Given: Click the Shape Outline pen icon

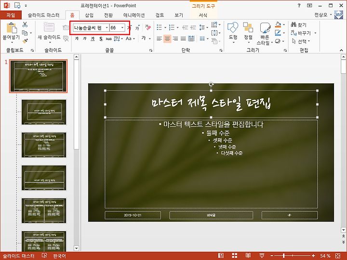Looking at the screenshot, I should coord(278,33).
